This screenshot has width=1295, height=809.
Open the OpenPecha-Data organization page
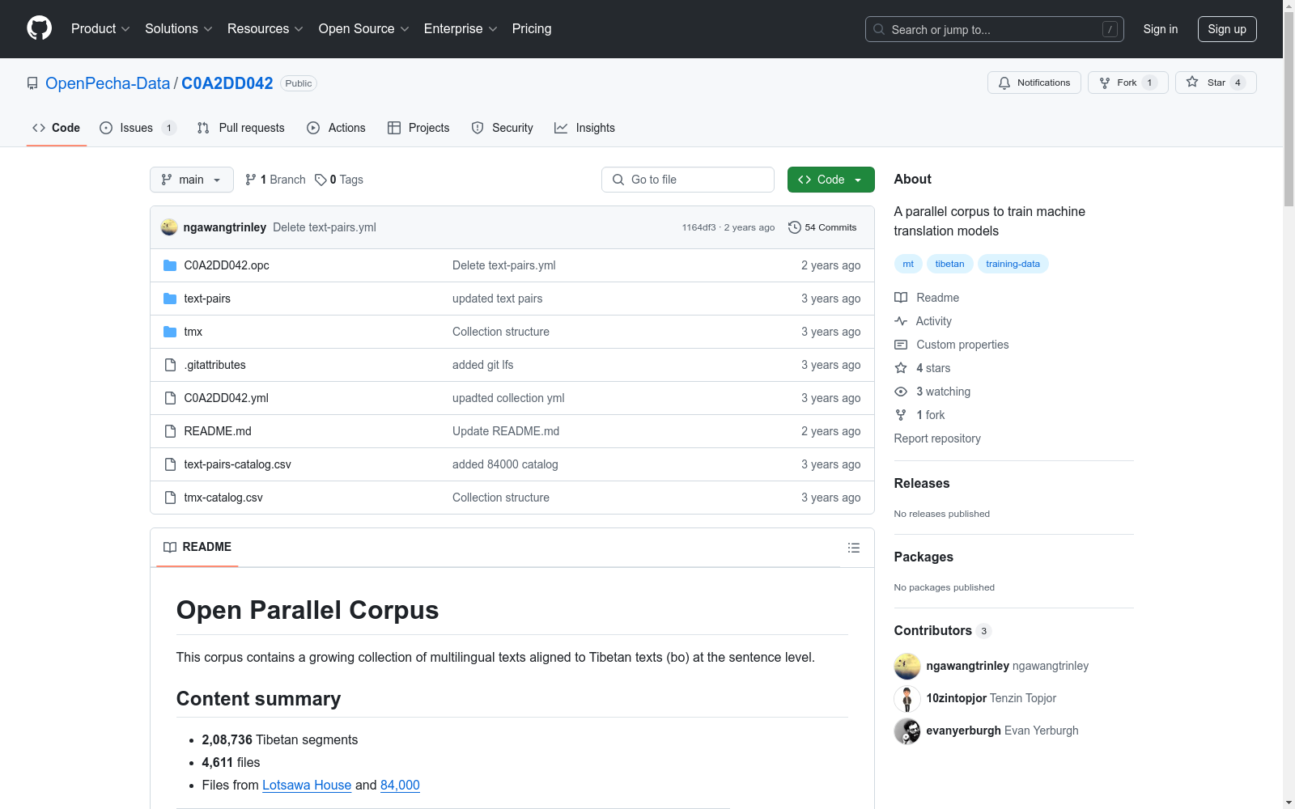click(x=108, y=83)
